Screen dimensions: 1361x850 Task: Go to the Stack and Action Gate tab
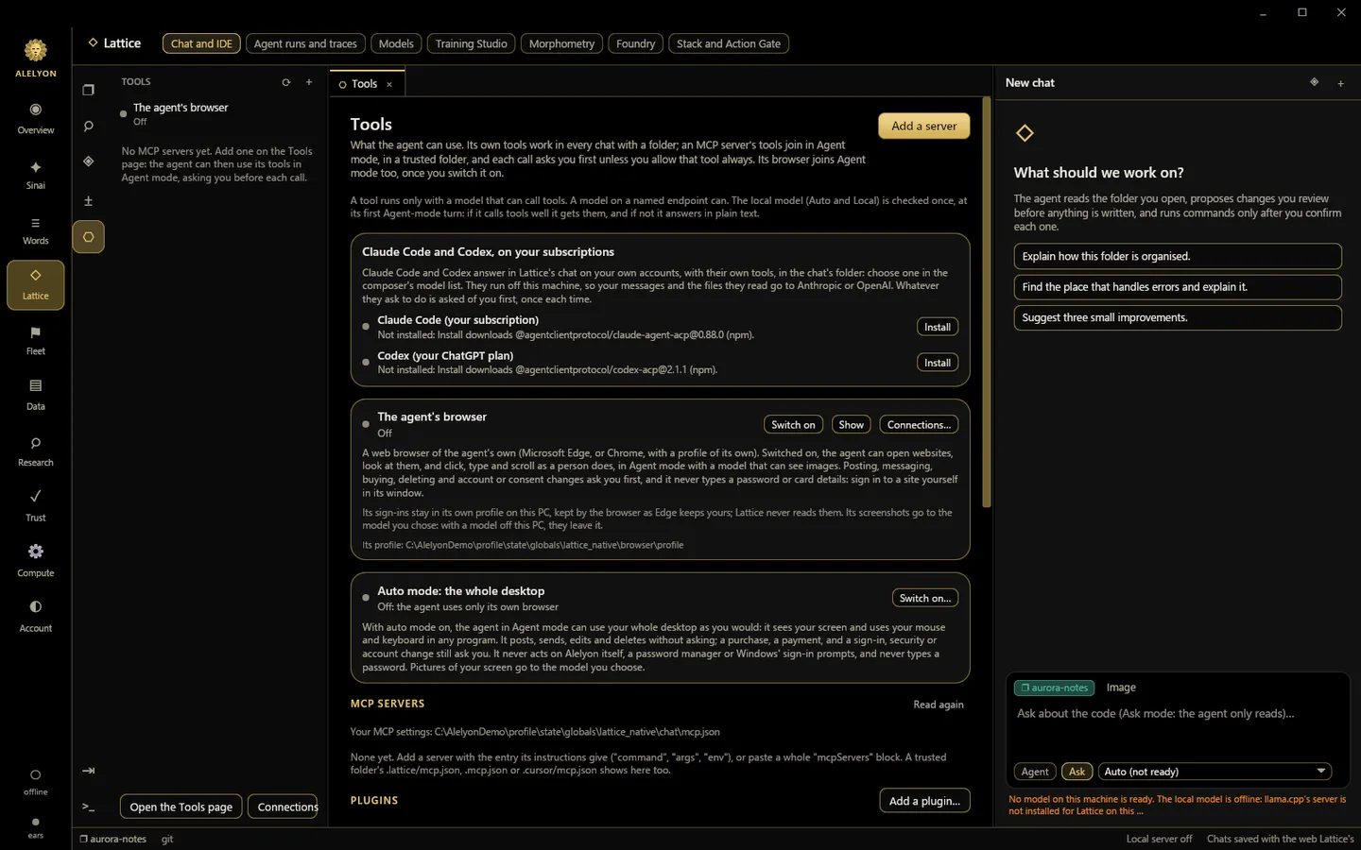[x=729, y=43]
